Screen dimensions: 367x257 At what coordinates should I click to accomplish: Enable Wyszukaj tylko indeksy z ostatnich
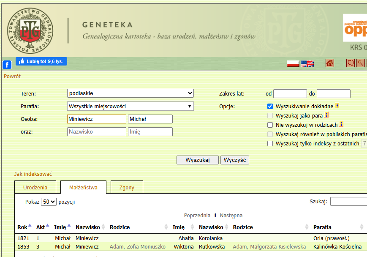pyautogui.click(x=270, y=144)
